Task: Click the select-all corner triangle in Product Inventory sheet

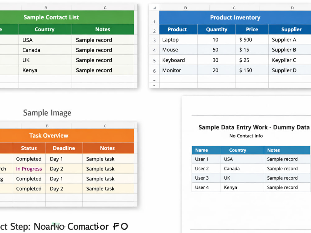Action: 155,8
